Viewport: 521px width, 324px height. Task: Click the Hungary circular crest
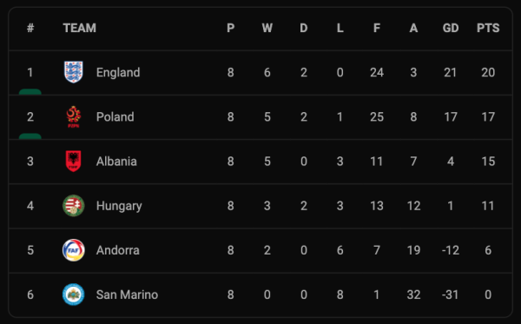click(x=74, y=206)
